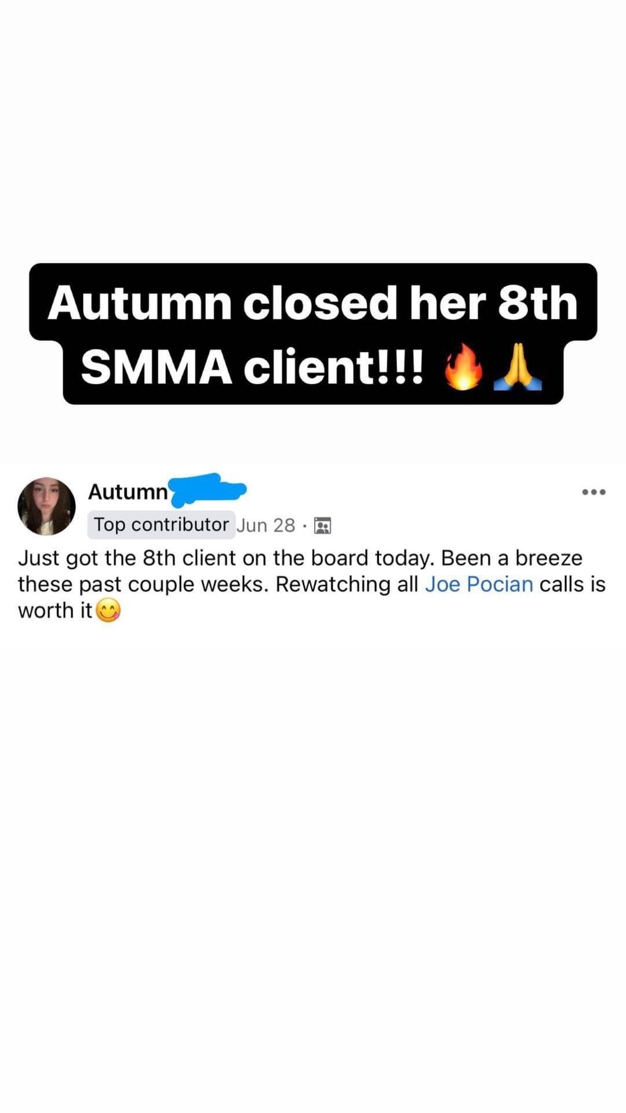Click the yummy face emoji after "worth it"
626x1113 pixels.
108,610
